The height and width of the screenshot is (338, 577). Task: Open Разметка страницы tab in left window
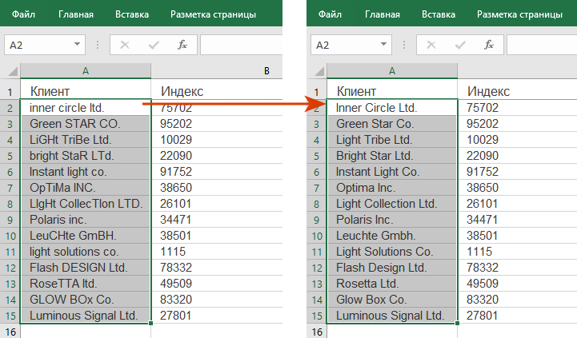(213, 14)
